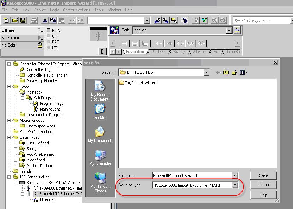Image resolution: width=293 pixels, height=209 pixels.
Task: Click the Print toolbar icon
Action: point(34,20)
